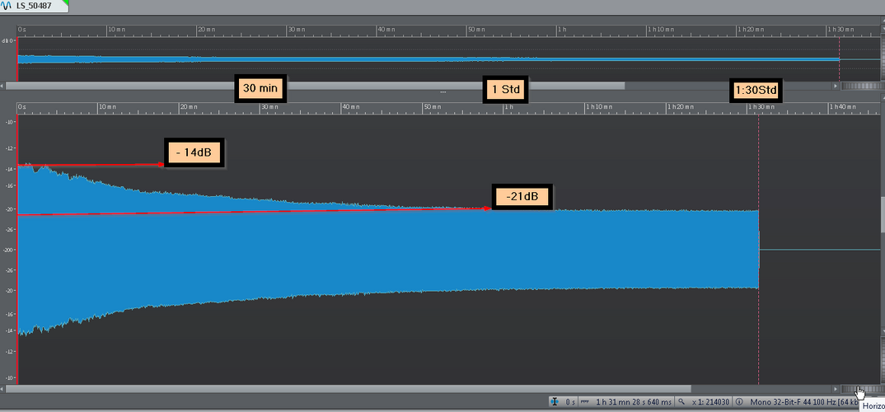Click the main waveform horizontal scrollbar thumb

coord(349,389)
